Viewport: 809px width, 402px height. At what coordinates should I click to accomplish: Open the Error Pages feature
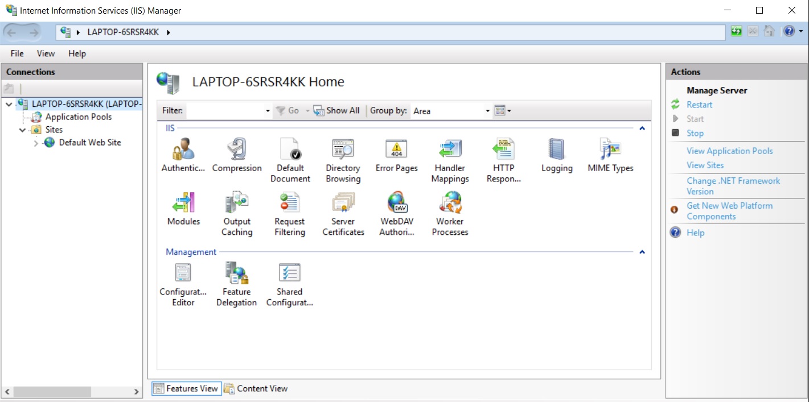(397, 155)
